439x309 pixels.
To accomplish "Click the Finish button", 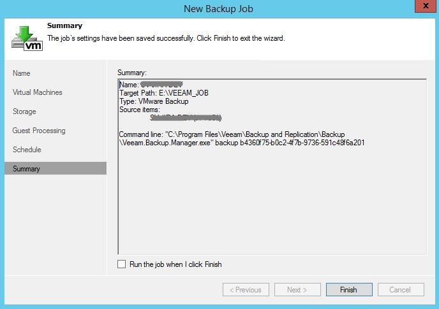I will point(349,290).
